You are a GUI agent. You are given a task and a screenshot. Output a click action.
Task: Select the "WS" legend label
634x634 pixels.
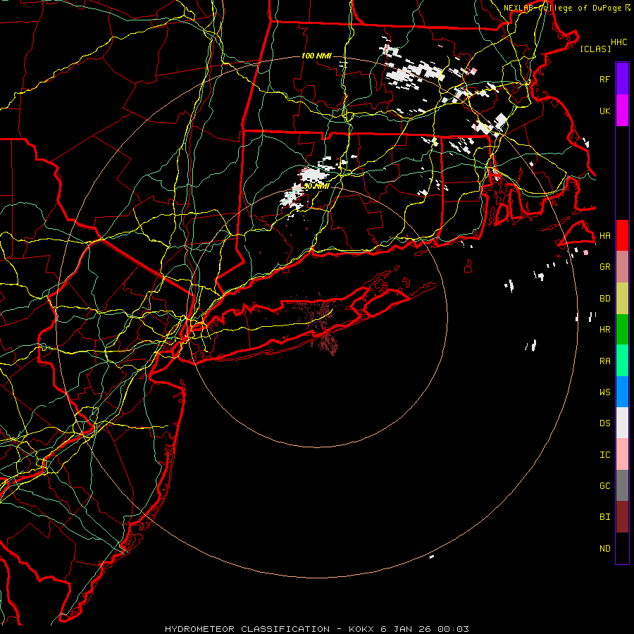(604, 392)
